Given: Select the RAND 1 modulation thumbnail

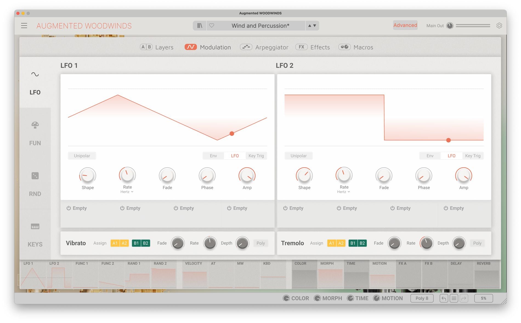Looking at the screenshot, I should (138, 274).
